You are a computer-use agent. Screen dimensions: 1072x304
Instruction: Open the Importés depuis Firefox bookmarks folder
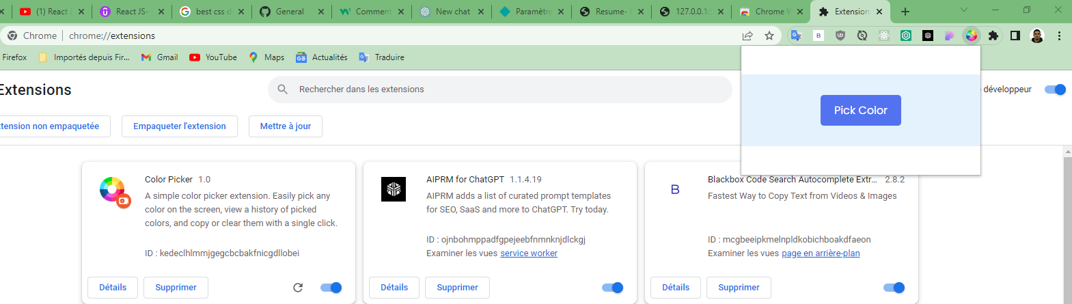click(x=84, y=57)
